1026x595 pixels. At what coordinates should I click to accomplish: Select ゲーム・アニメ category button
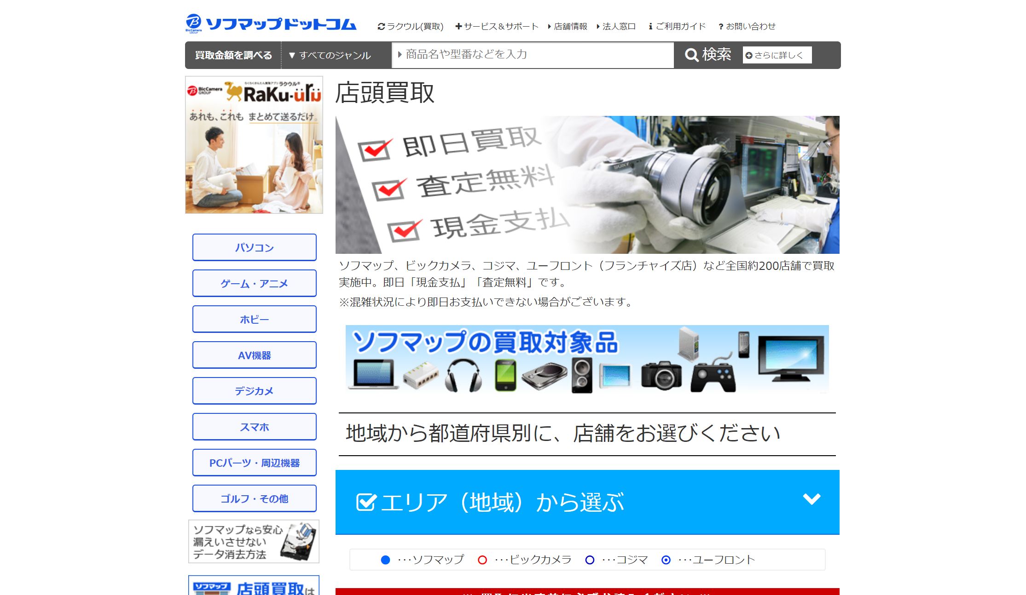[x=255, y=283]
